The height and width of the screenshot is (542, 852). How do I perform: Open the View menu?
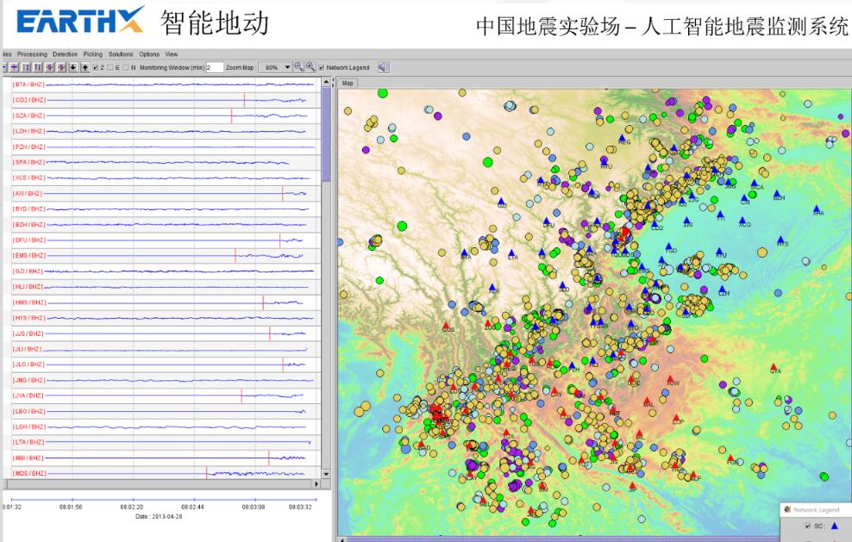point(172,54)
